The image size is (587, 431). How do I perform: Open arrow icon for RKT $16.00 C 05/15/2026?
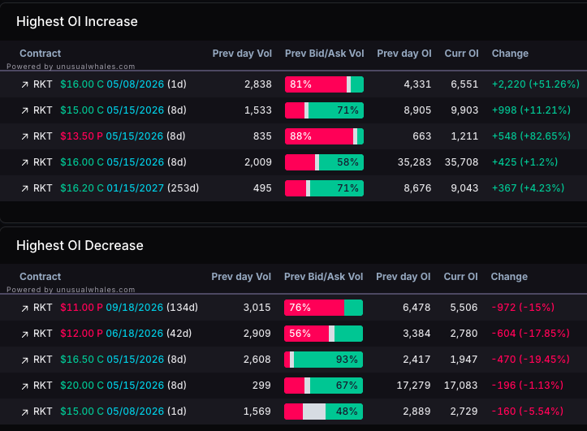click(24, 163)
